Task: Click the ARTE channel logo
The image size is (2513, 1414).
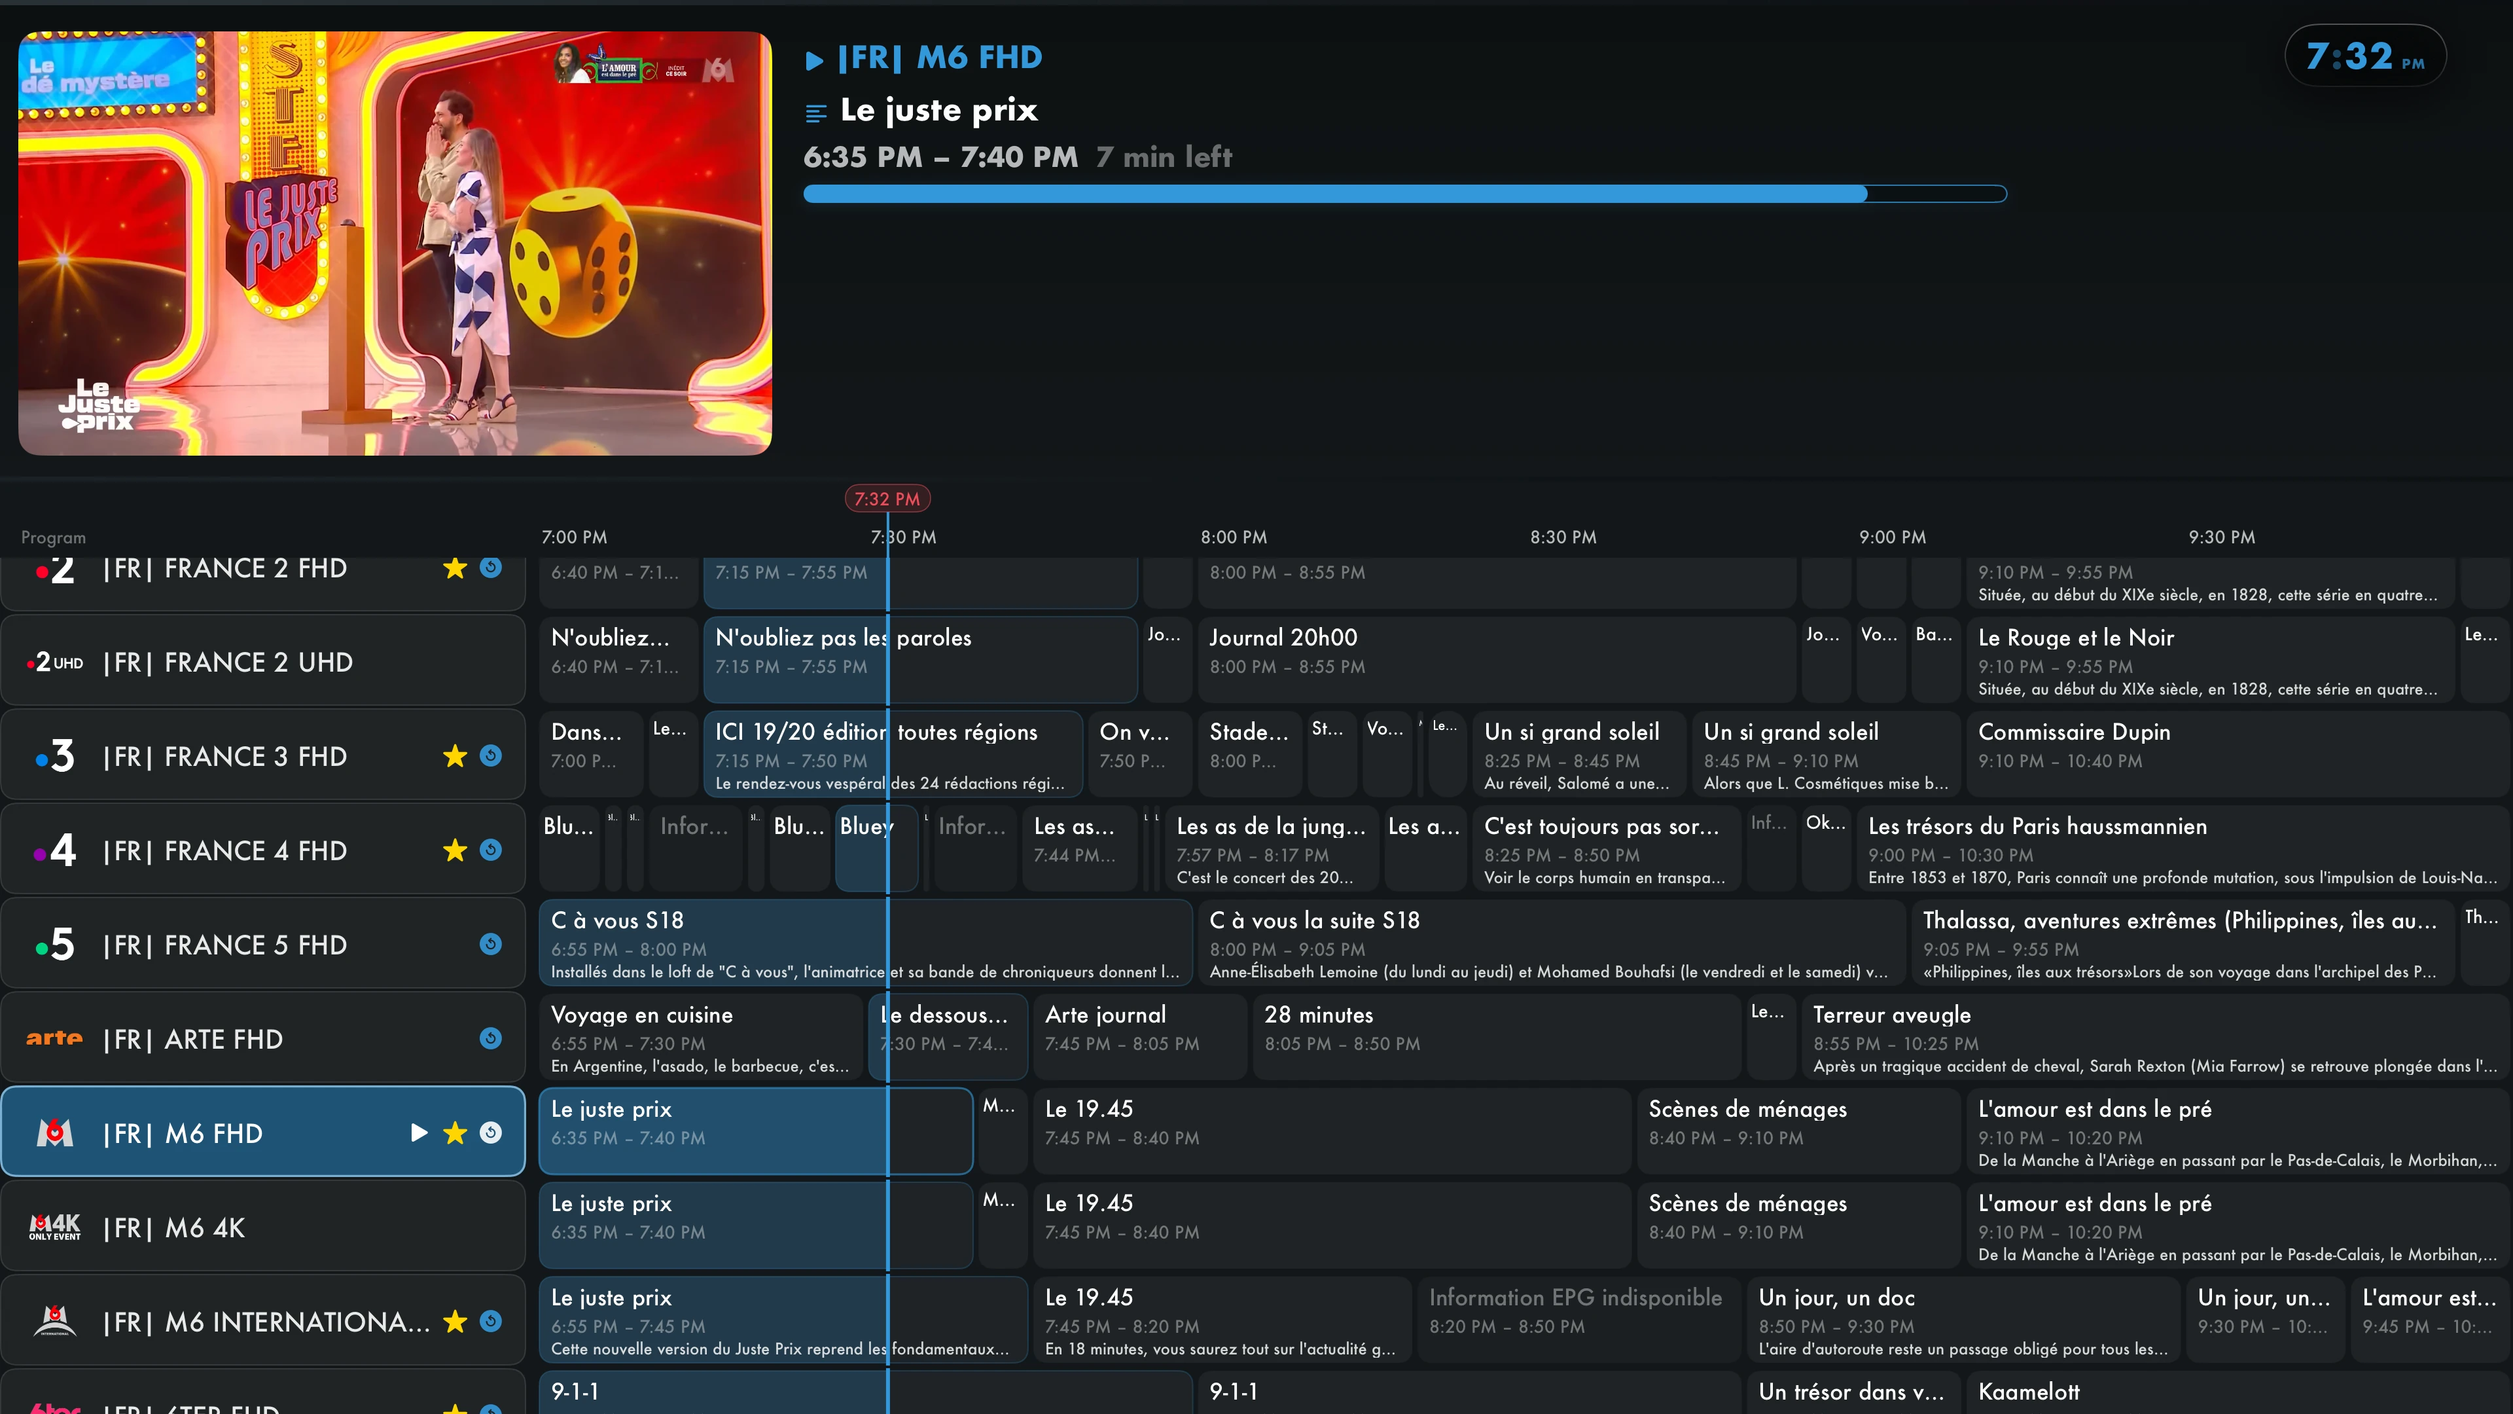Action: coord(54,1038)
